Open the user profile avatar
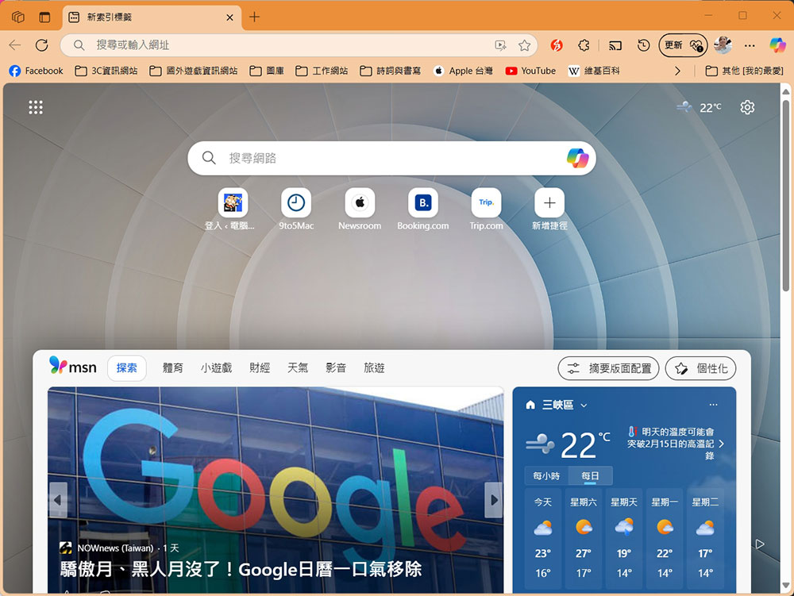Image resolution: width=794 pixels, height=596 pixels. pos(723,45)
